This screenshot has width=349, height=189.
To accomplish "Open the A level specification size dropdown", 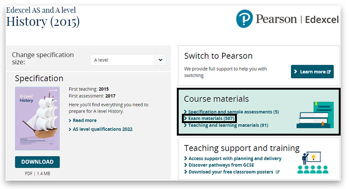I will pyautogui.click(x=128, y=60).
